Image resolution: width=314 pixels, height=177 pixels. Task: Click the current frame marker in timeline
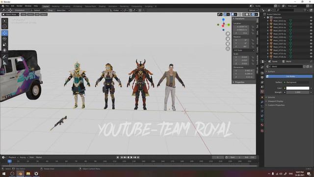pyautogui.click(x=9, y=161)
